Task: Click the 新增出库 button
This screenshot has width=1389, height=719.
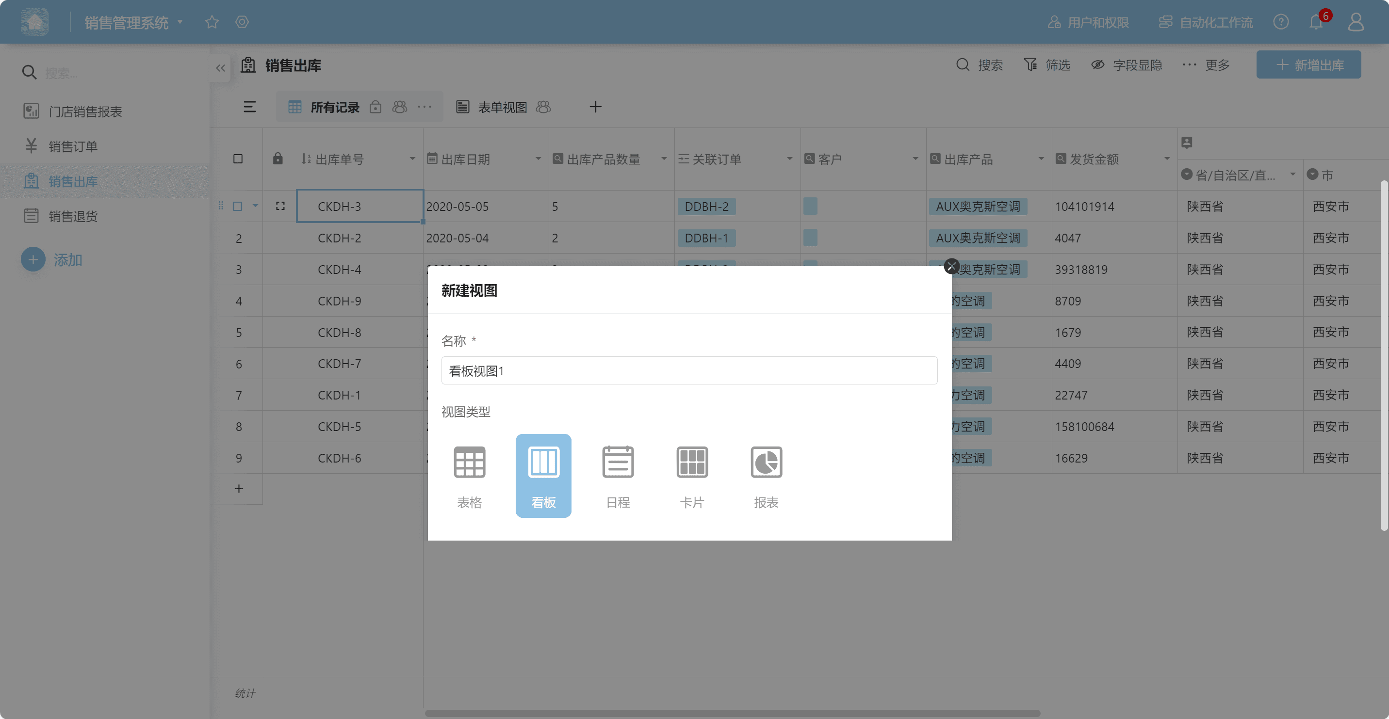Action: click(x=1308, y=64)
